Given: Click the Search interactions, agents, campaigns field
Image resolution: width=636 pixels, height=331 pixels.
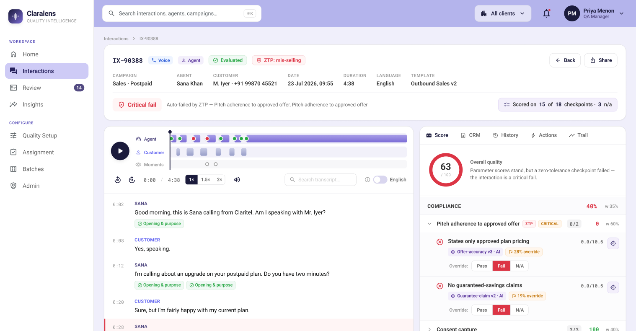Looking at the screenshot, I should coord(182,13).
